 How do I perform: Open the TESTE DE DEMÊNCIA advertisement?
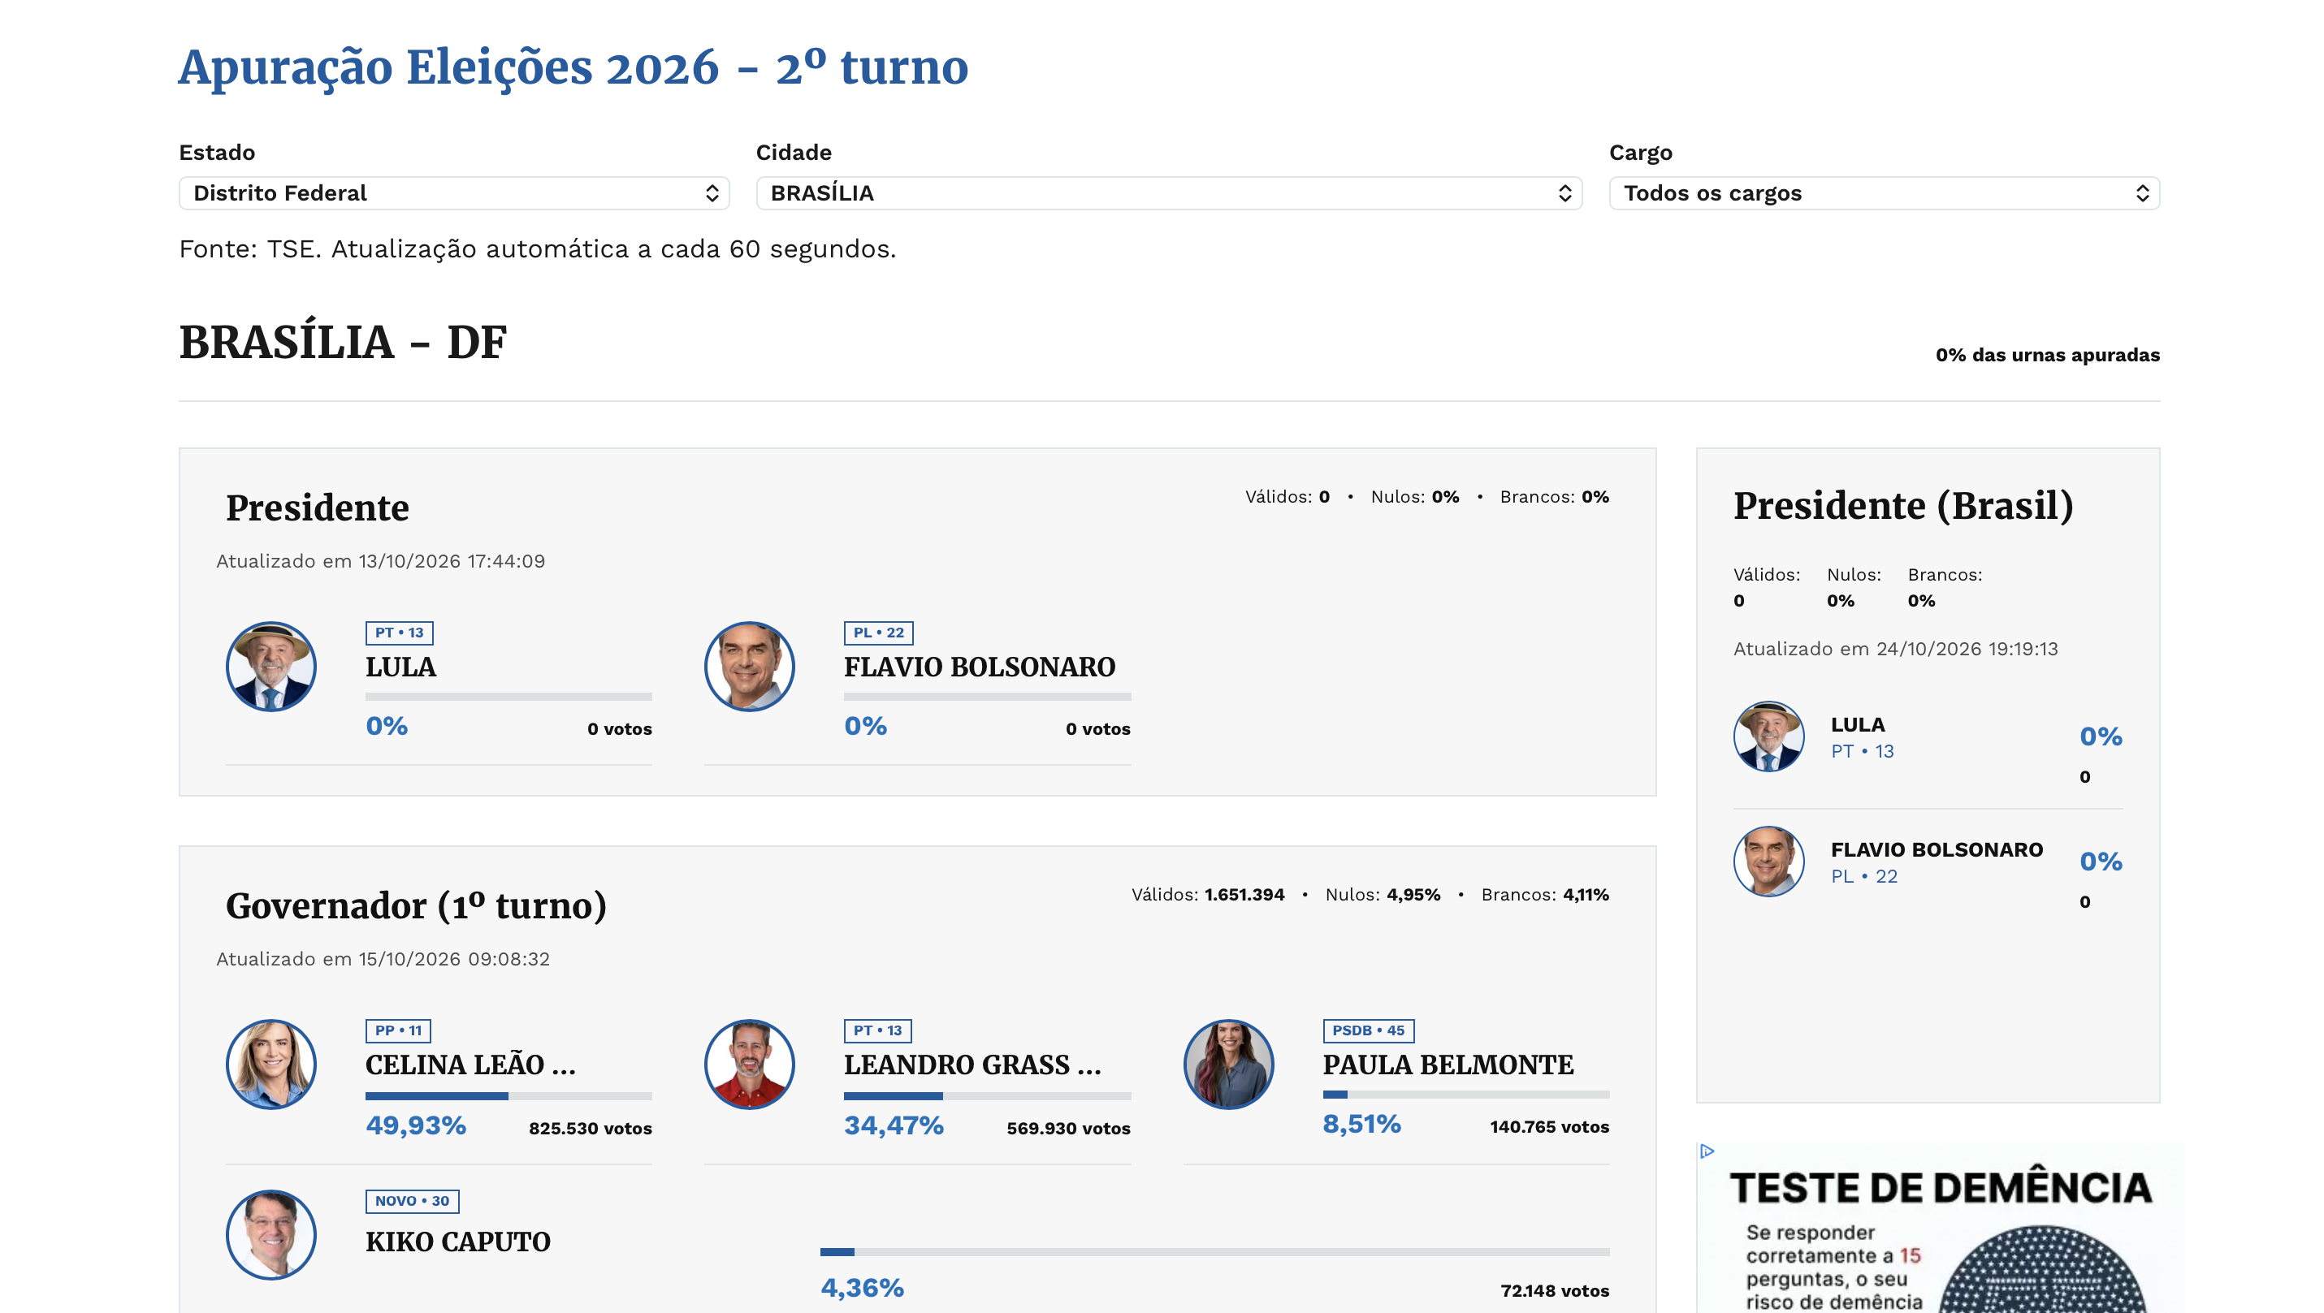click(1940, 1230)
